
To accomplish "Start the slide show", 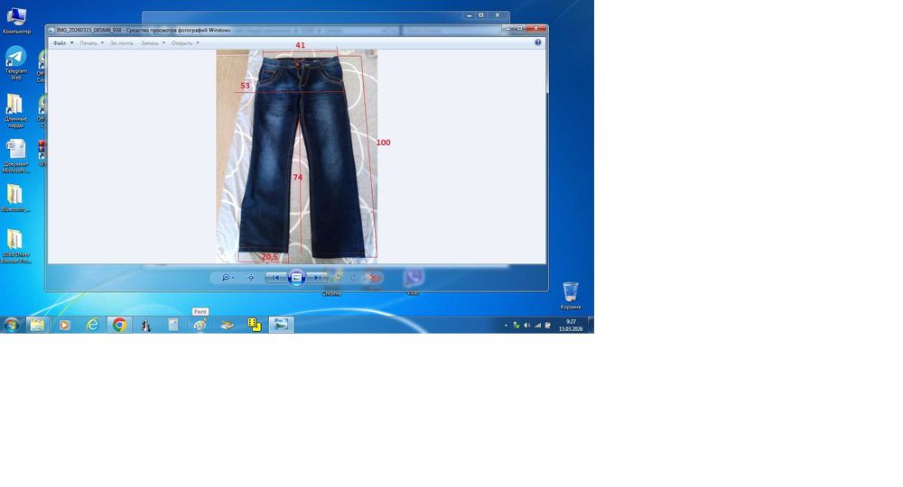I will click(x=296, y=278).
